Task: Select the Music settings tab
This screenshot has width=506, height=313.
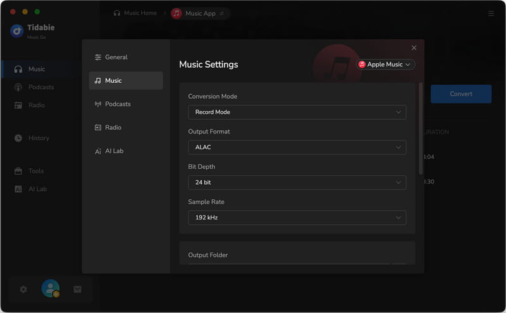Action: point(125,81)
